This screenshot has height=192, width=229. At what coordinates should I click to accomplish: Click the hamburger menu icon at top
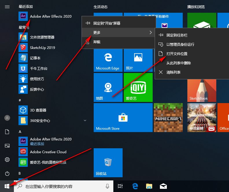pyautogui.click(x=7, y=7)
